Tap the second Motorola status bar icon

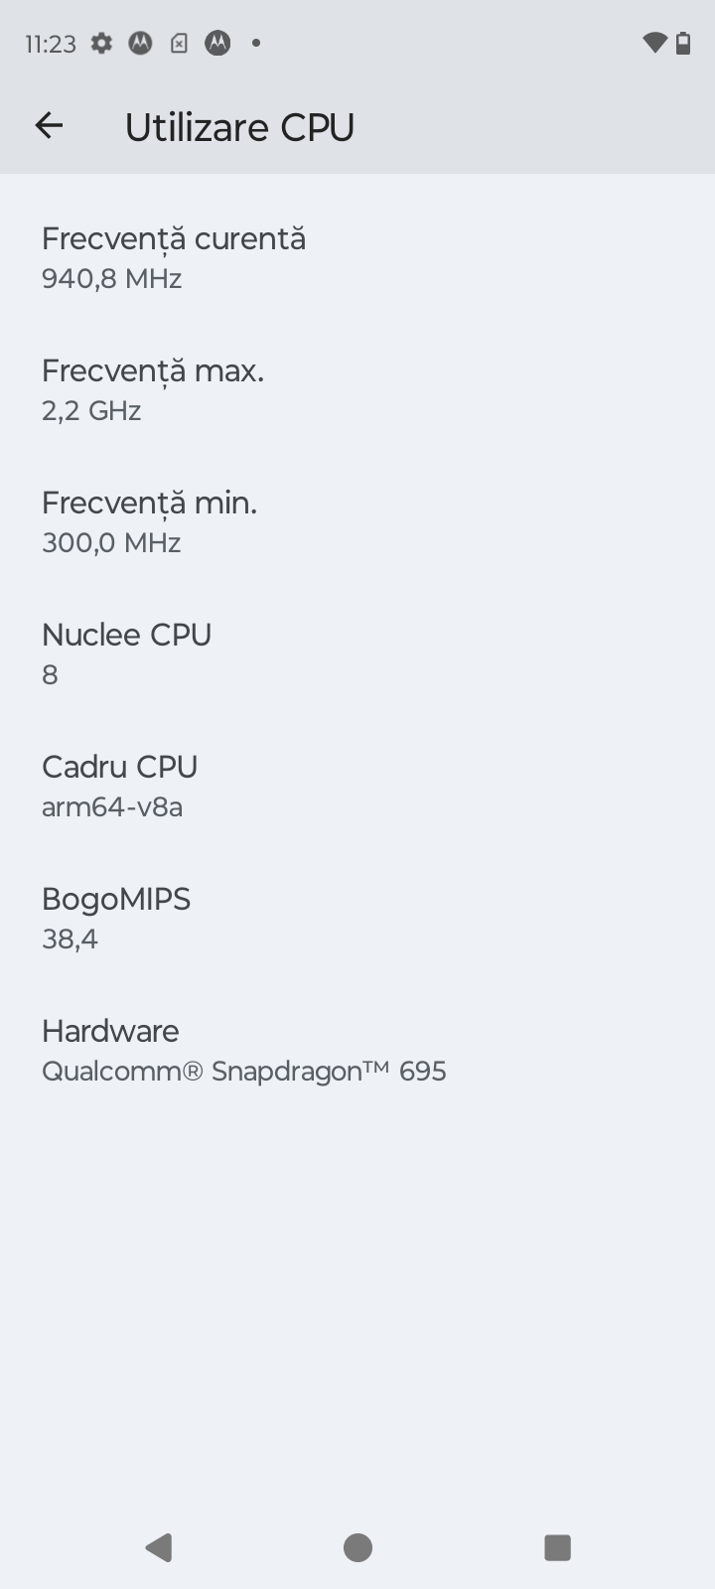tap(217, 43)
